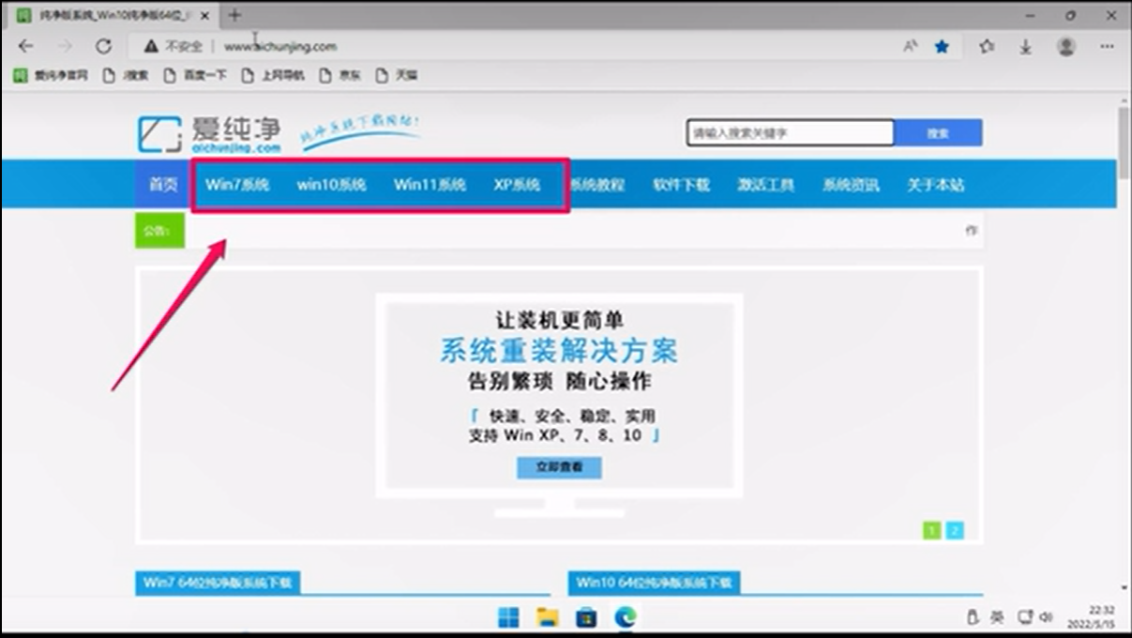Open the Win7 64位纯净版系统下载 section header
The height and width of the screenshot is (638, 1132).
[218, 583]
